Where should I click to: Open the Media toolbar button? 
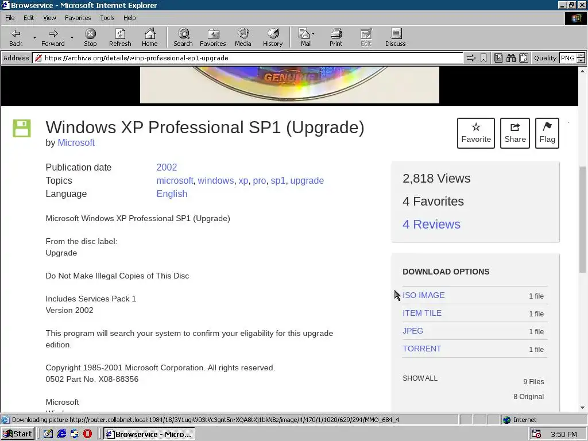tap(243, 37)
